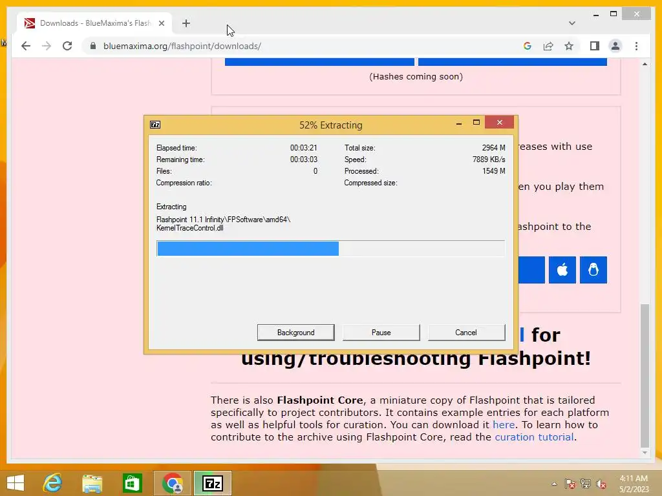Click Remaining time value '00:03:03'
662x496 pixels.
(x=303, y=160)
